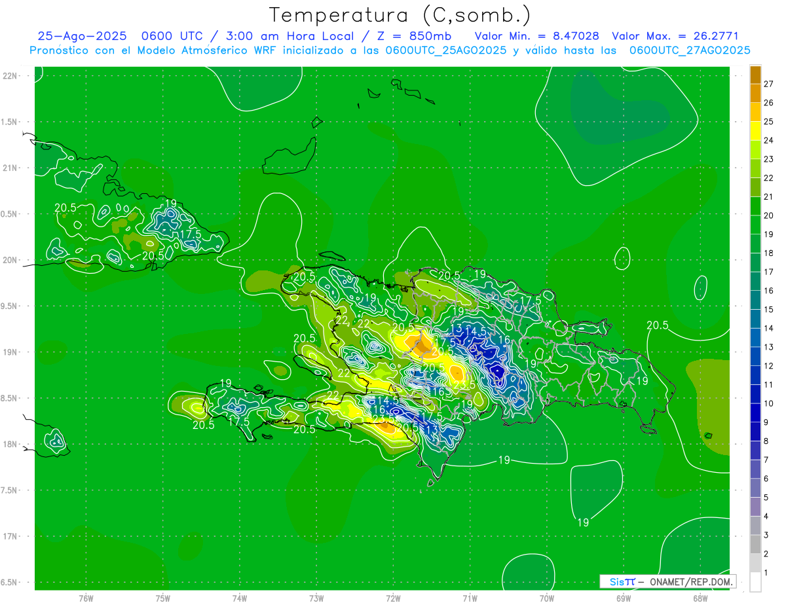Click the '70W' longitude axis label
Screen dimensions: 786x607
tap(547, 598)
